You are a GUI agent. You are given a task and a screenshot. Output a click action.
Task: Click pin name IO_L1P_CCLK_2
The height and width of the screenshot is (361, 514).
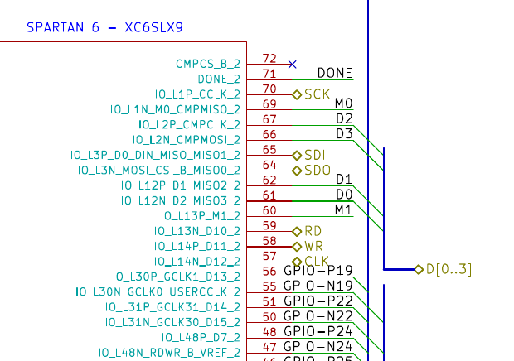(197, 94)
